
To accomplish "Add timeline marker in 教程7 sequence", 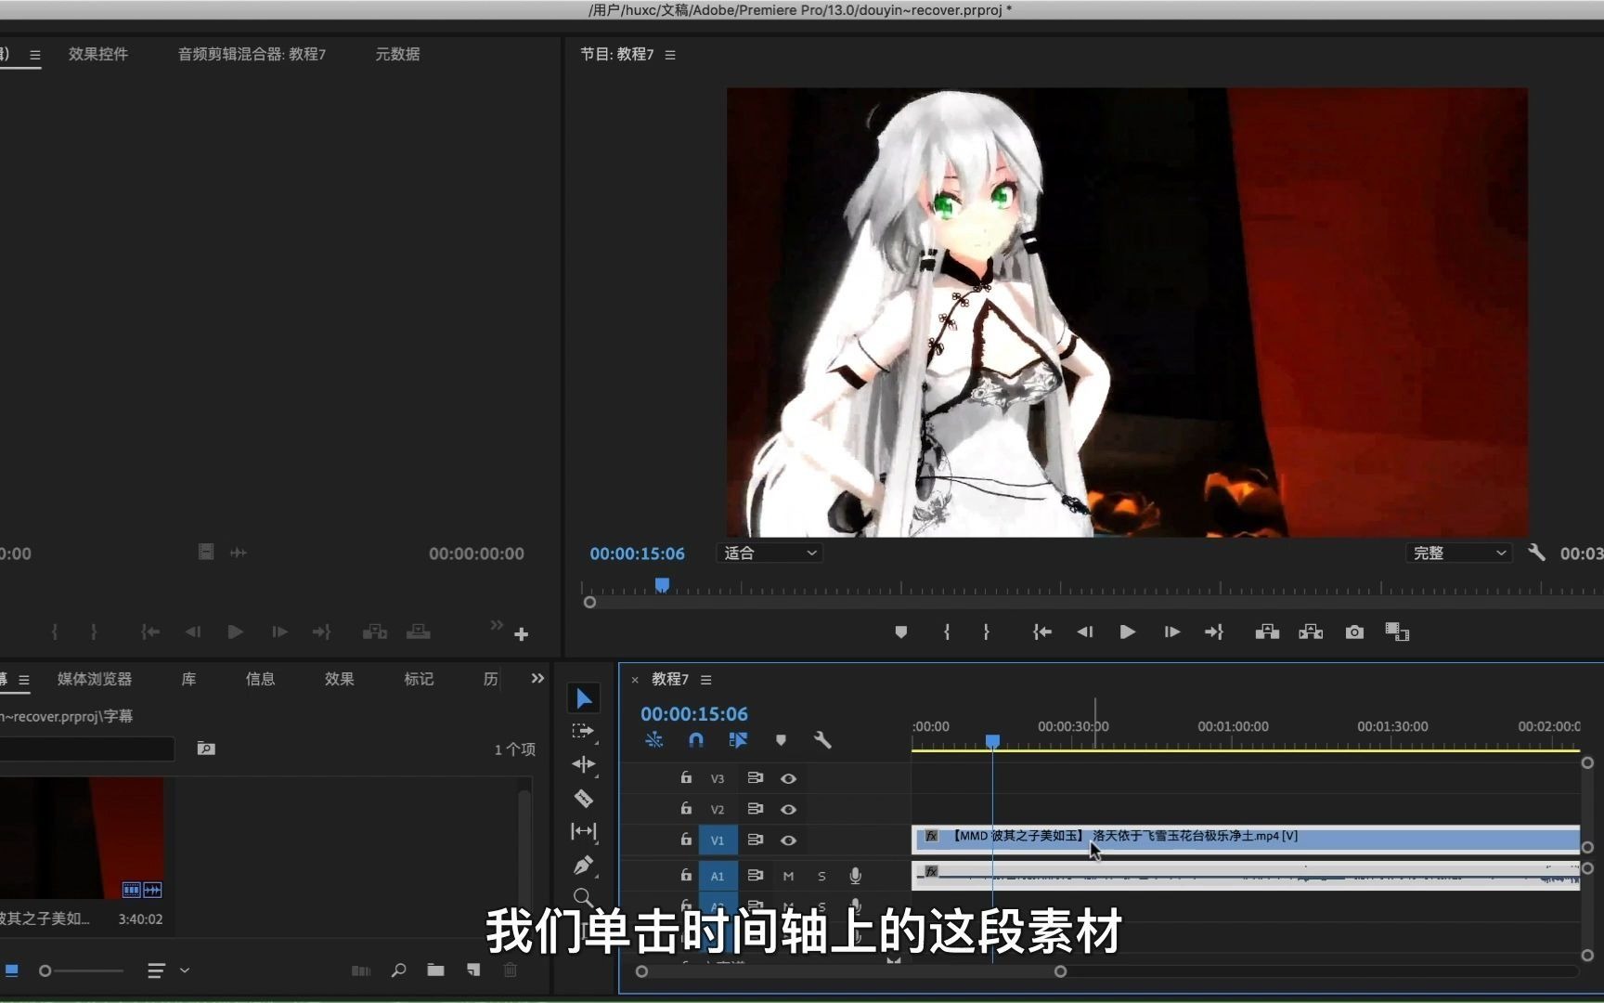I will coord(781,740).
